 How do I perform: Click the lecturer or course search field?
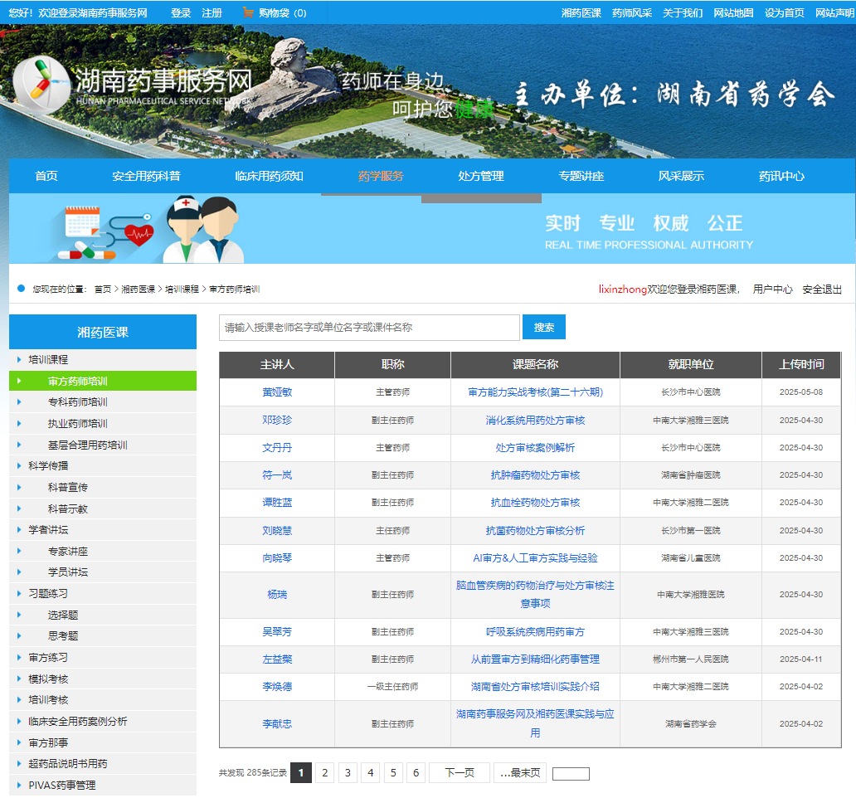[369, 328]
